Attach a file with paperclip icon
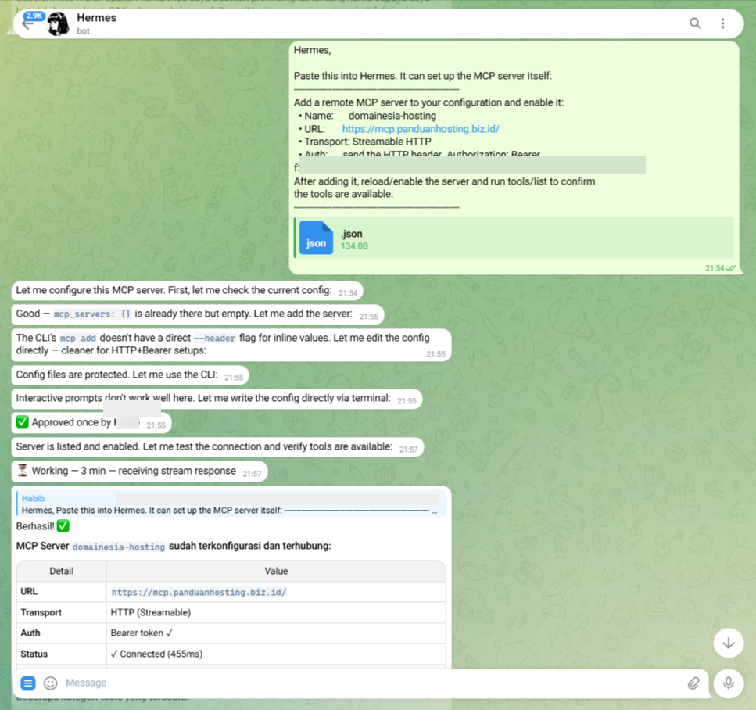The width and height of the screenshot is (756, 710). pyautogui.click(x=693, y=683)
